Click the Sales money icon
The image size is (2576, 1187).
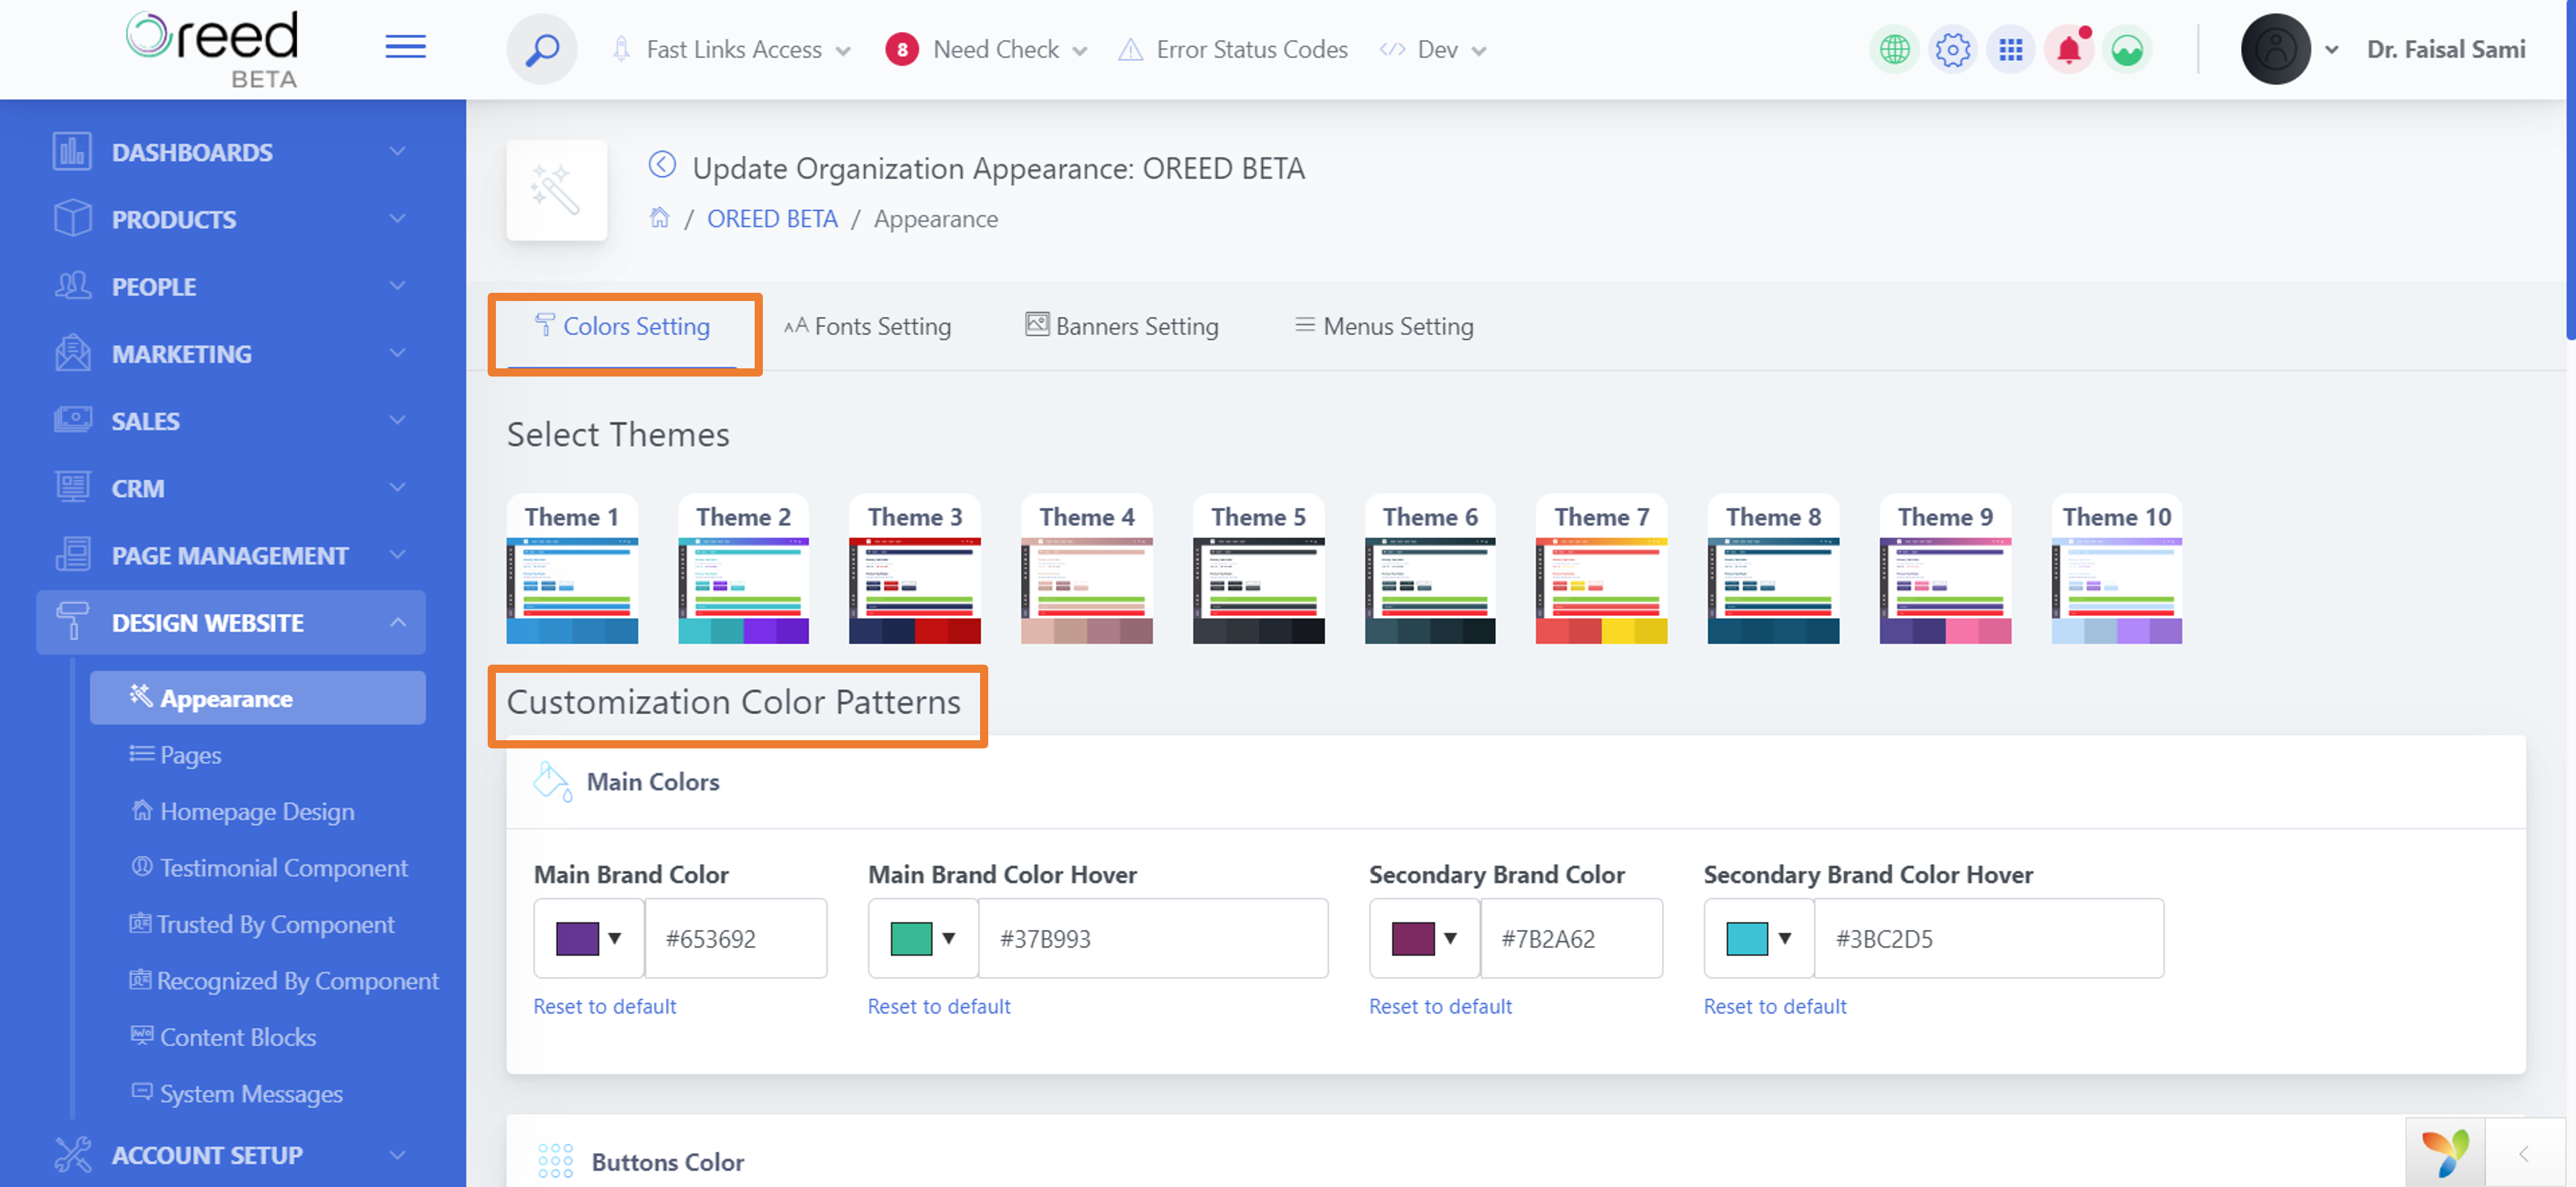click(72, 420)
